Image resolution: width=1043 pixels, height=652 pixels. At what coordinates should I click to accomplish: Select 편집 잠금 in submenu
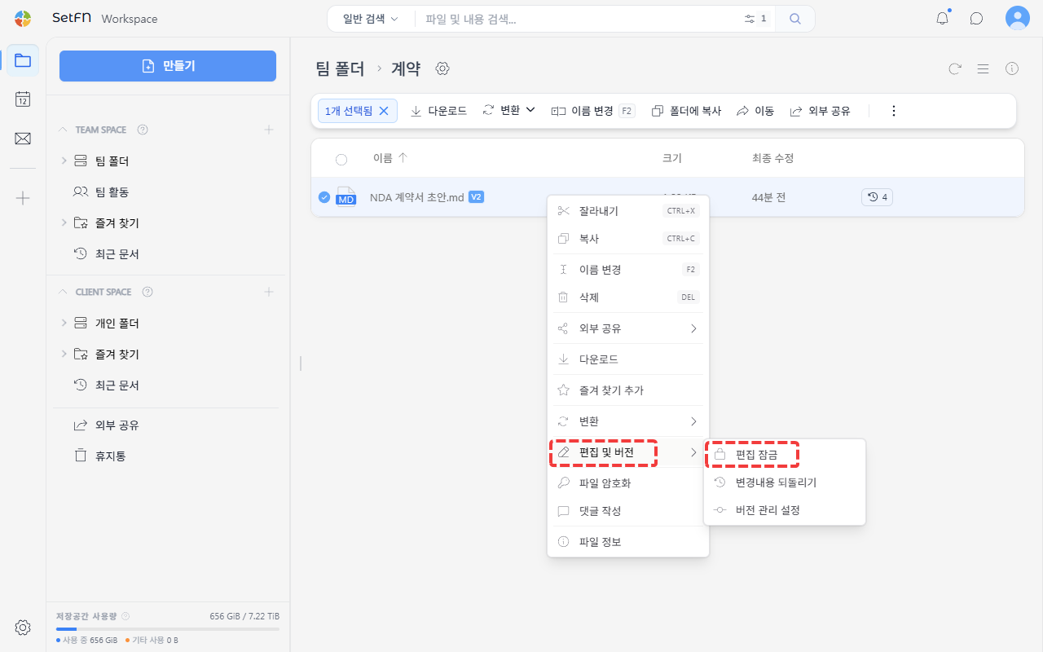[x=785, y=455]
